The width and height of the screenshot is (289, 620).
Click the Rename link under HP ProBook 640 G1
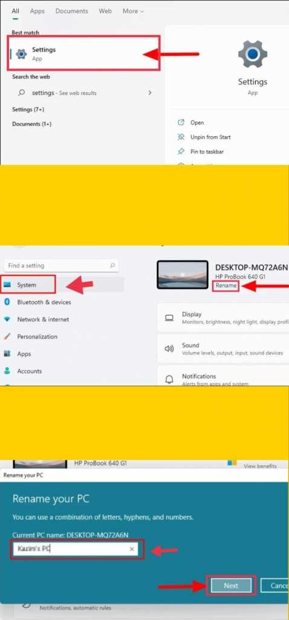[x=226, y=286]
